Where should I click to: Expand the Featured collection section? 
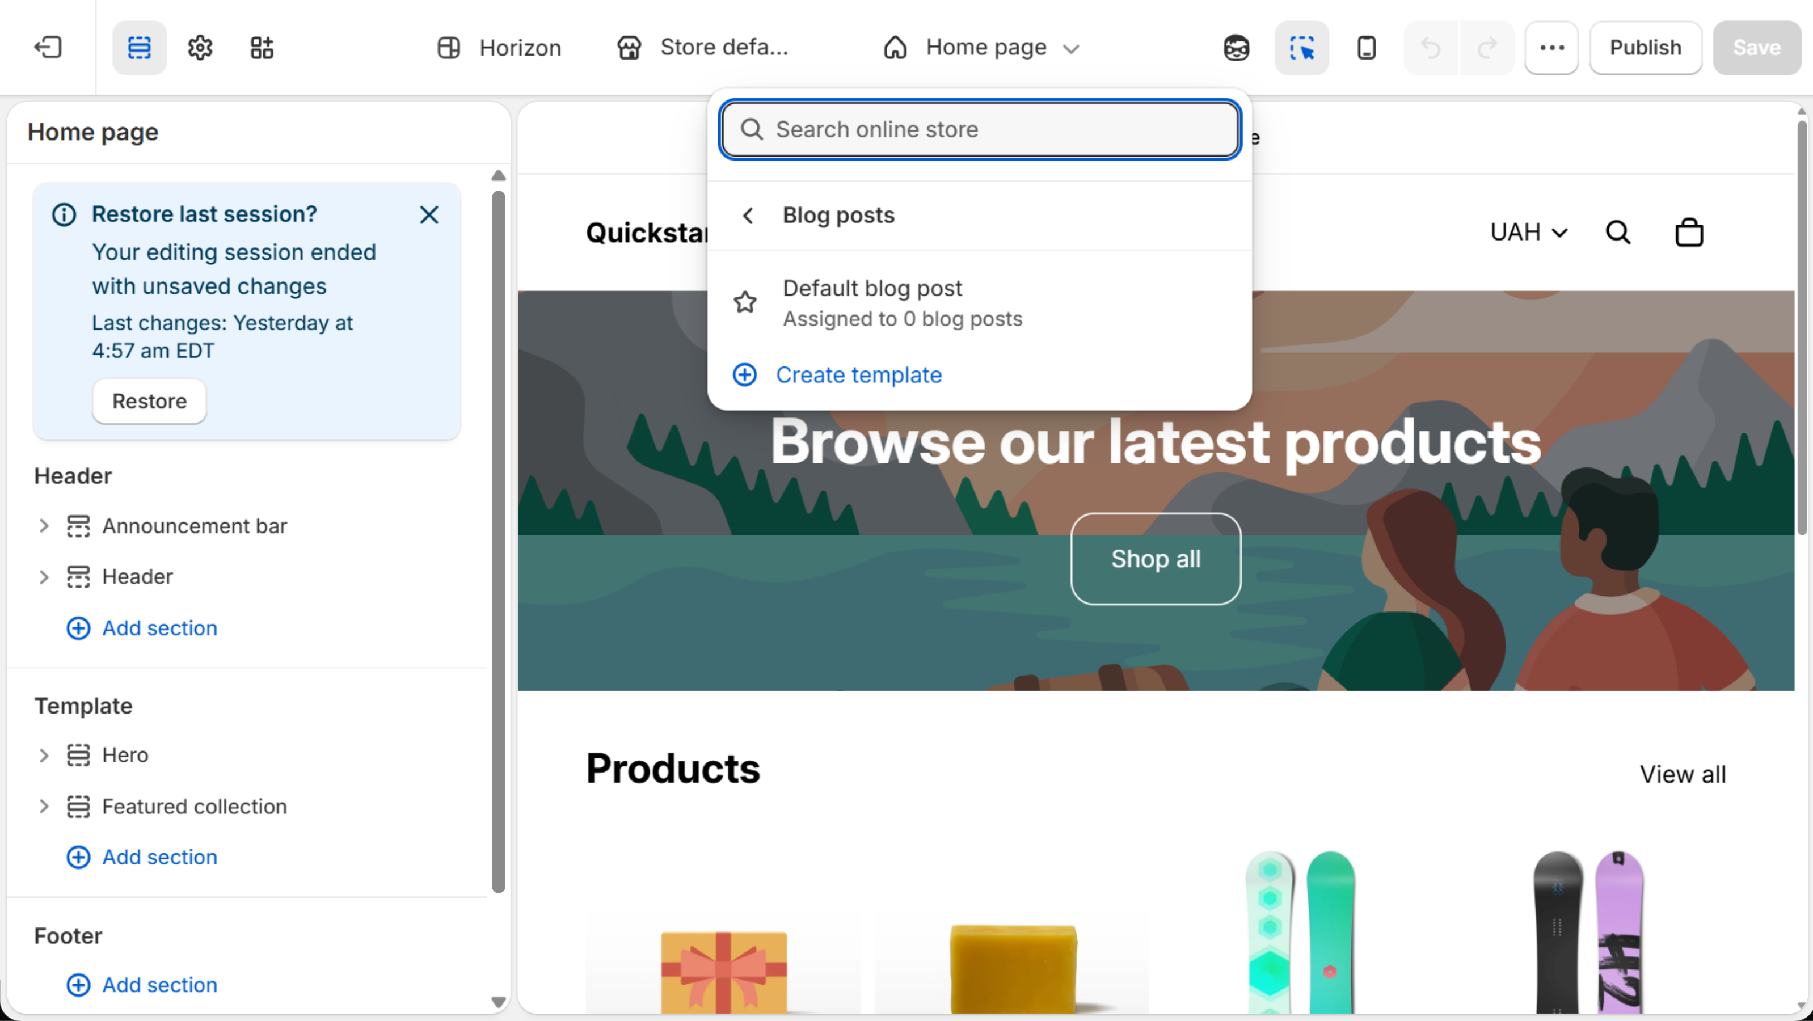(44, 807)
